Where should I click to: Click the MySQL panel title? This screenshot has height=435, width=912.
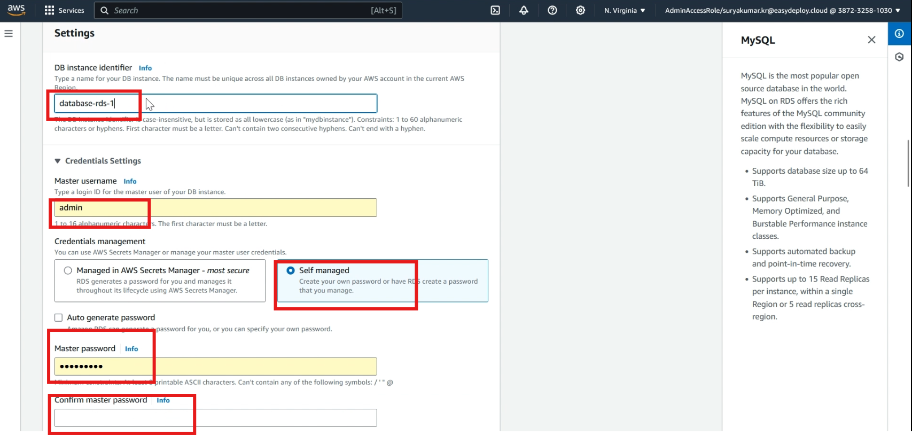pos(758,40)
